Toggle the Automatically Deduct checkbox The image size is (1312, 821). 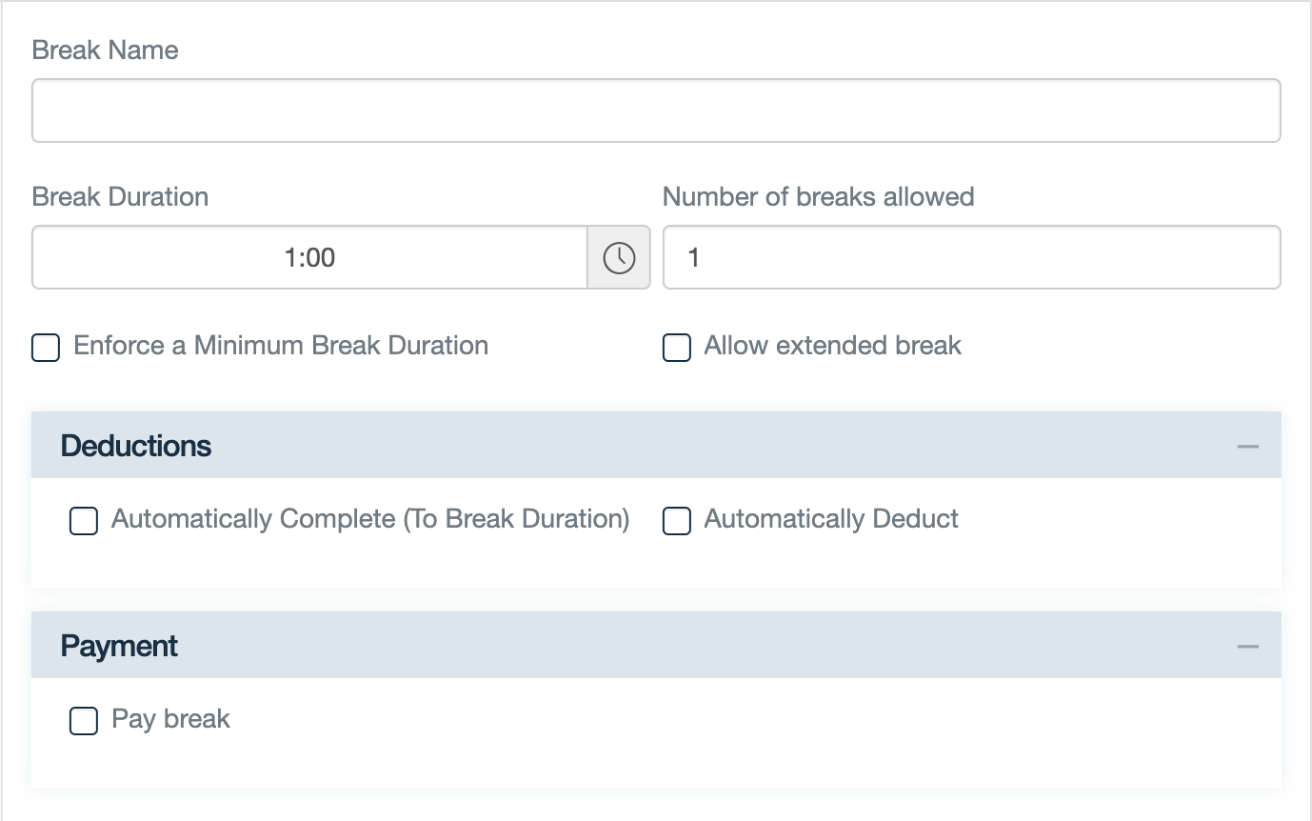(677, 521)
